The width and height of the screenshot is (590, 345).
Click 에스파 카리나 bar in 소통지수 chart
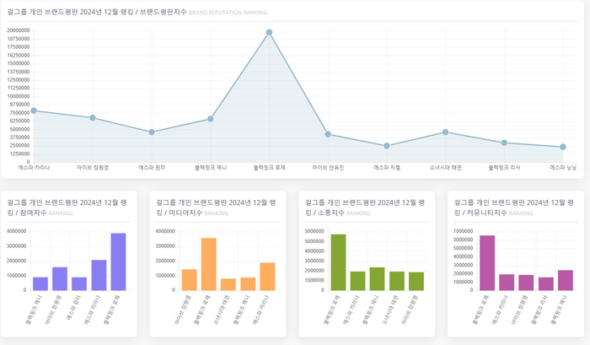click(x=358, y=281)
